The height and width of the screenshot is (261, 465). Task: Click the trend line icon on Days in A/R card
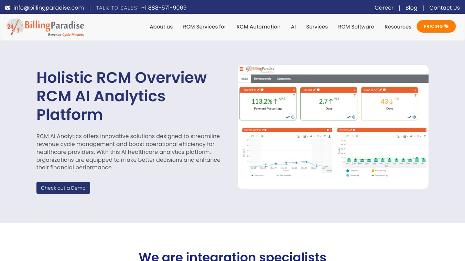tap(409, 117)
